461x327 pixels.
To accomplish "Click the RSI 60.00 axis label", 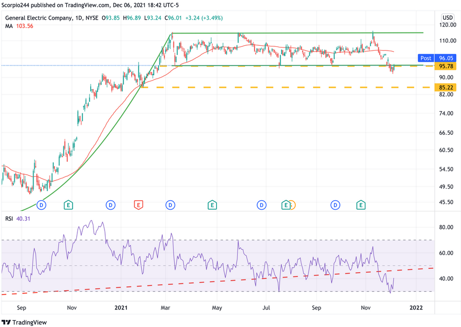I will (446, 253).
